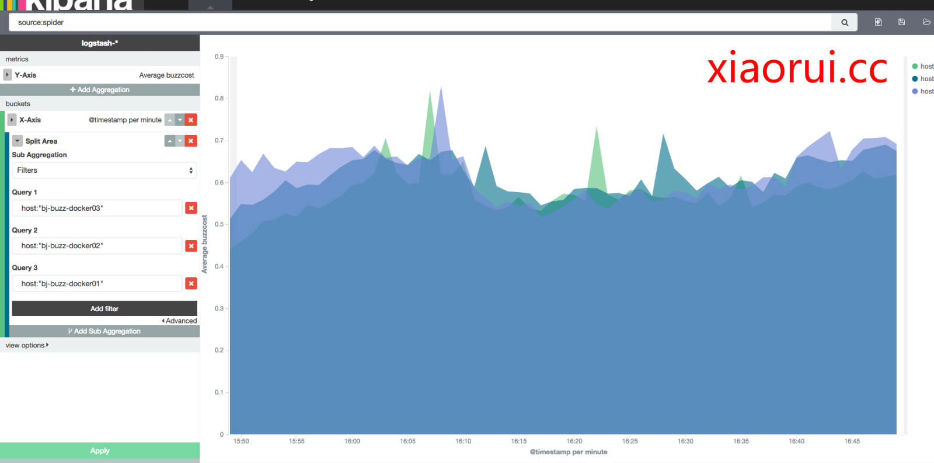Delete the Query 1 filter
The width and height of the screenshot is (934, 463).
click(191, 208)
